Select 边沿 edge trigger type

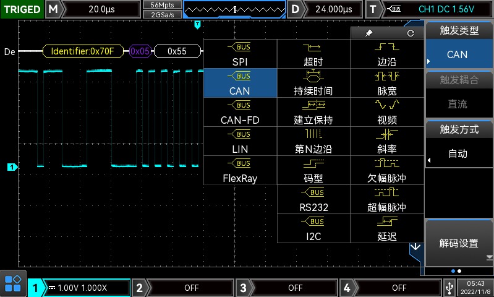click(x=387, y=54)
